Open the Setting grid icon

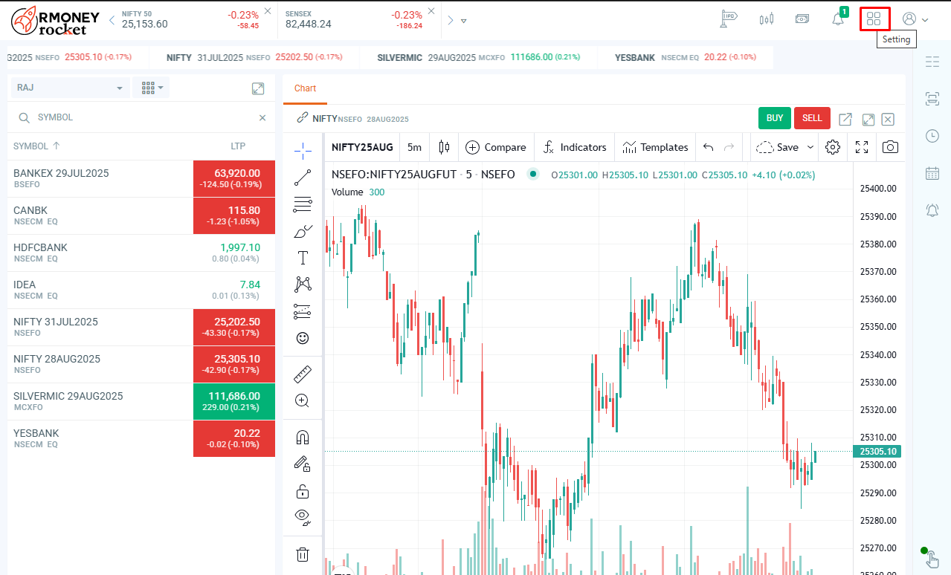[x=874, y=19]
